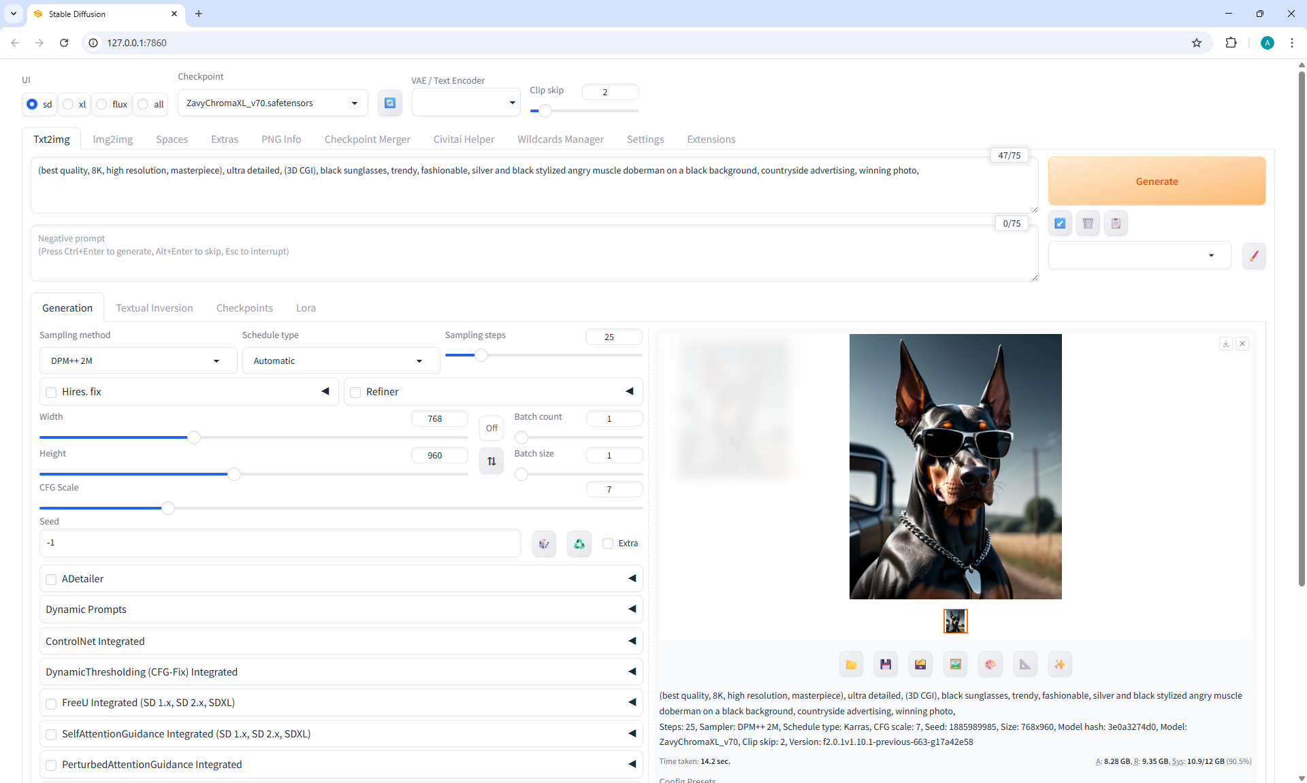Switch width and height swap icon

(x=491, y=461)
